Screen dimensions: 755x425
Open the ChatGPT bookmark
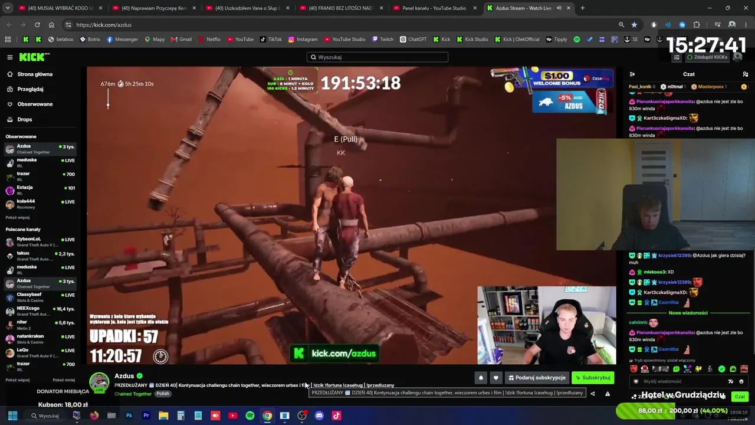pos(413,40)
